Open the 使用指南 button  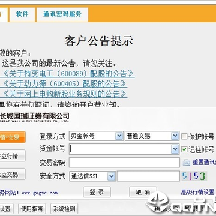click(x=32, y=209)
